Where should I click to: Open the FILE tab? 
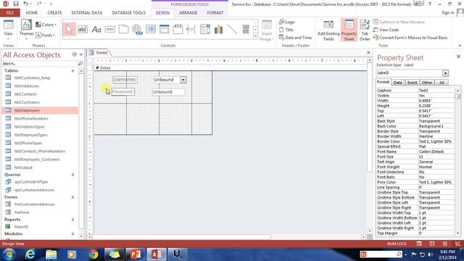click(9, 13)
